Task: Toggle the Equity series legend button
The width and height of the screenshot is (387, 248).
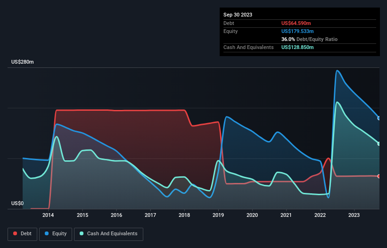Action: 56,234
